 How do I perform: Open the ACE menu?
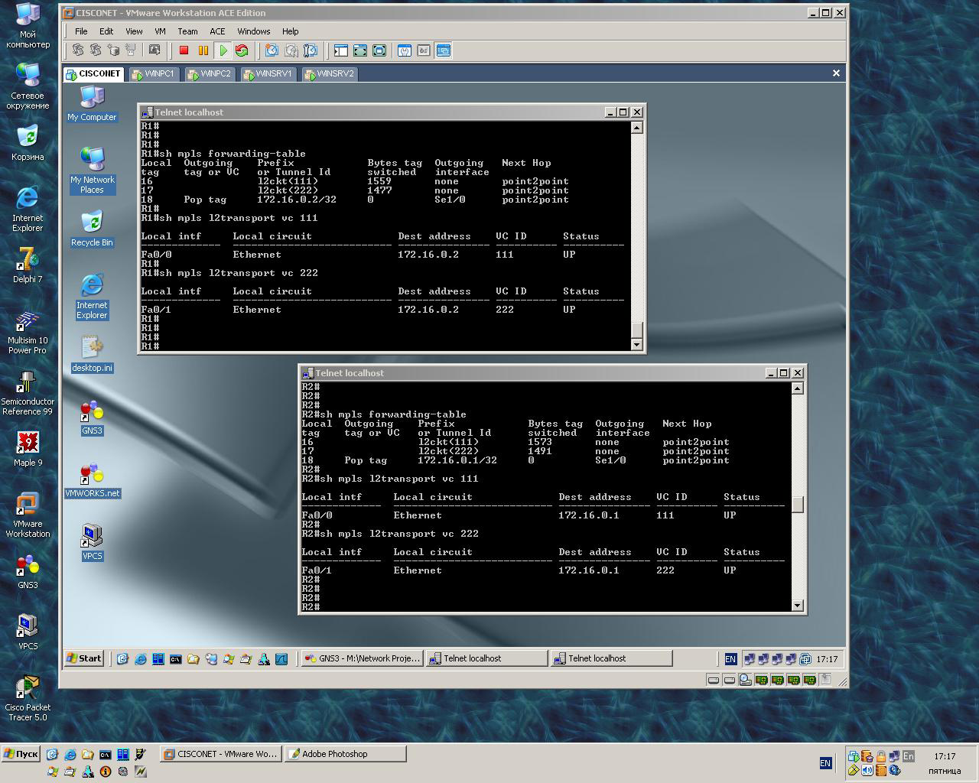(217, 31)
